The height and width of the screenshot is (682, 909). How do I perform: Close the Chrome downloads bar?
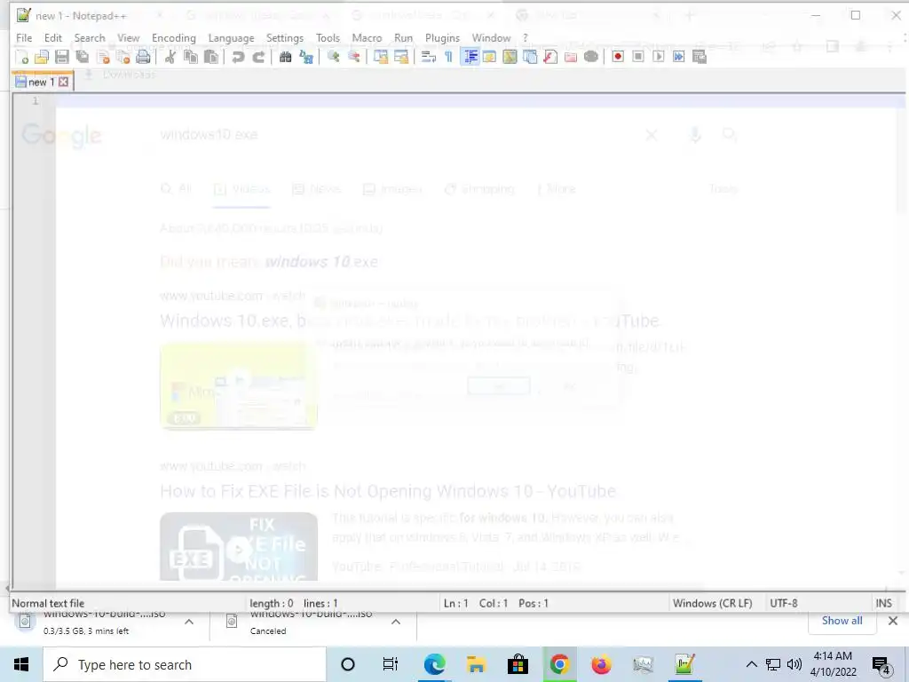coord(893,621)
